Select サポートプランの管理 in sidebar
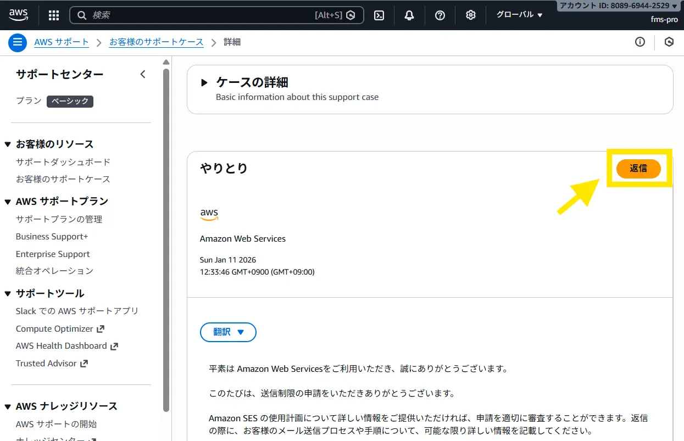The image size is (684, 441). click(x=59, y=219)
